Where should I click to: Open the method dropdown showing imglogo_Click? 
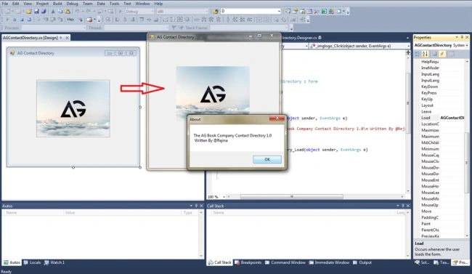click(x=359, y=46)
